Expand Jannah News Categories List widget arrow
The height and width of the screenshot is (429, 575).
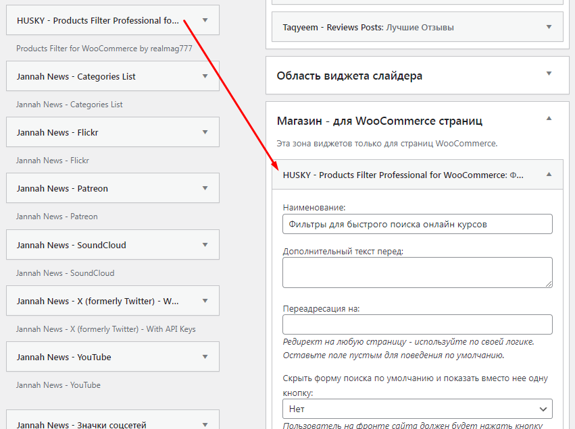(x=205, y=76)
